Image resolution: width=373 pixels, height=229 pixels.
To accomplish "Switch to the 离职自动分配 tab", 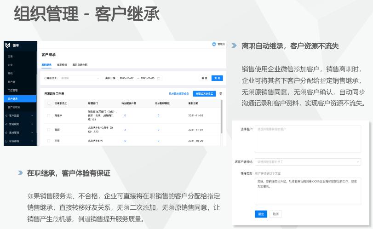I will point(80,65).
